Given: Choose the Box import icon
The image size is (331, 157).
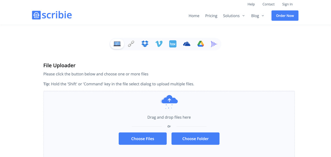Looking at the screenshot, I should pos(173,44).
